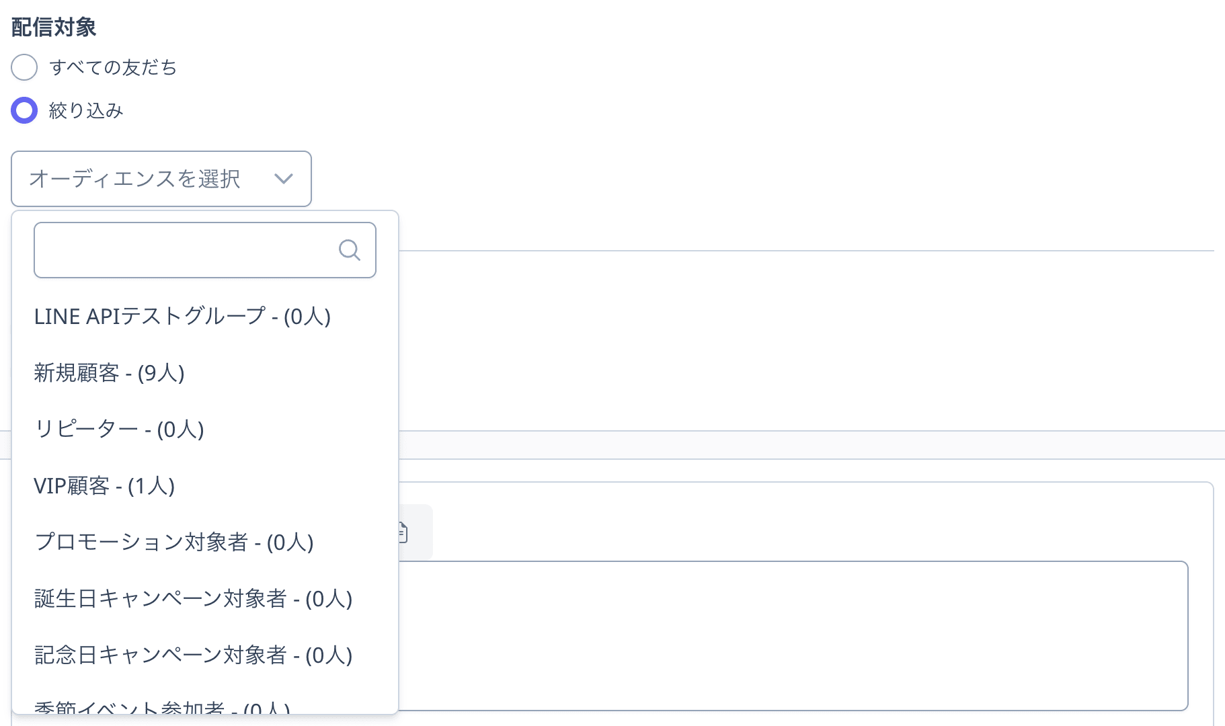The height and width of the screenshot is (726, 1225).
Task: Click the 絞り込み label text
Action: [x=86, y=110]
